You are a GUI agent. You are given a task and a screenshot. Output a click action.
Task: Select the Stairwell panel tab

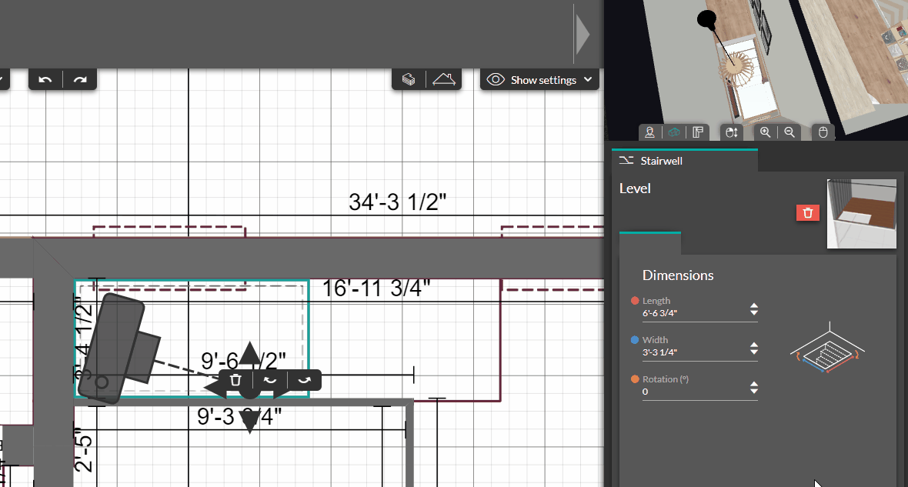click(x=685, y=161)
